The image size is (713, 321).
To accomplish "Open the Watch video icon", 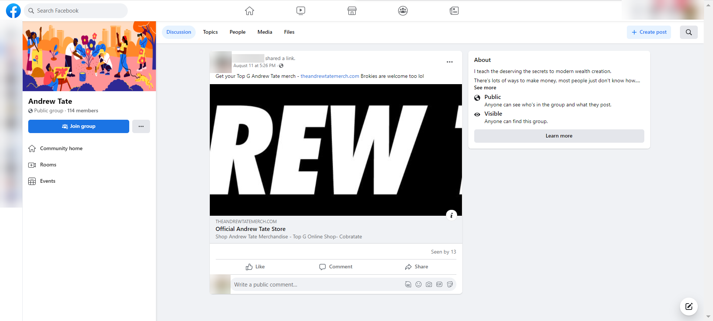I will click(301, 11).
